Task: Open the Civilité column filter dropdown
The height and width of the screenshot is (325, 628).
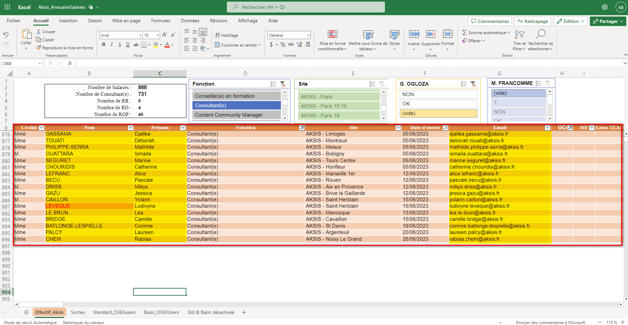Action: 41,128
